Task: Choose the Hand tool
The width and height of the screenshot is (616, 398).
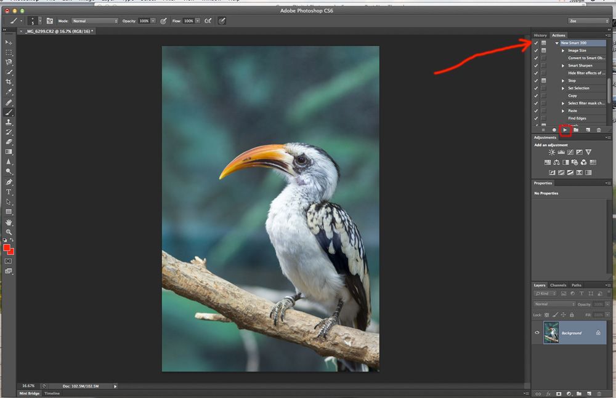Action: point(9,222)
